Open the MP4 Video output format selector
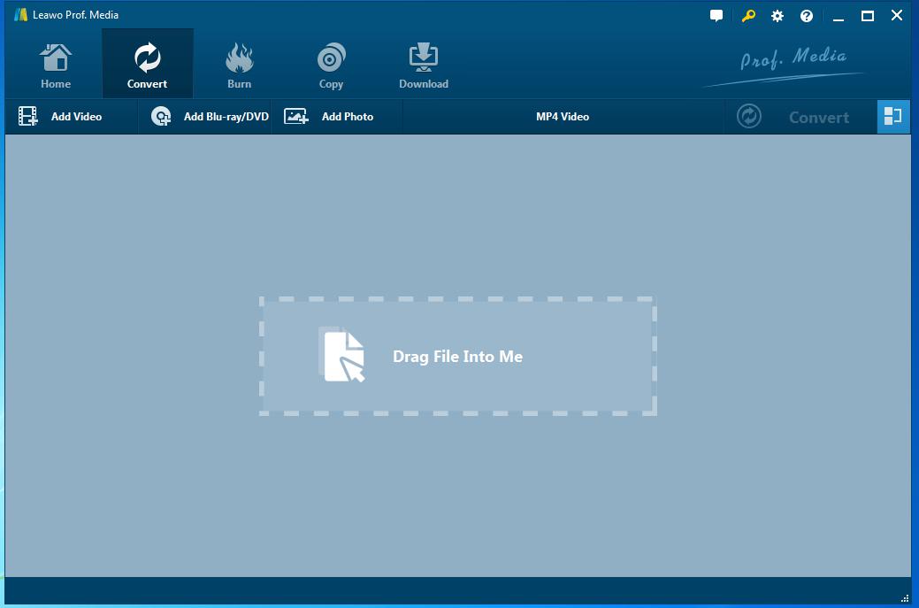 coord(563,116)
